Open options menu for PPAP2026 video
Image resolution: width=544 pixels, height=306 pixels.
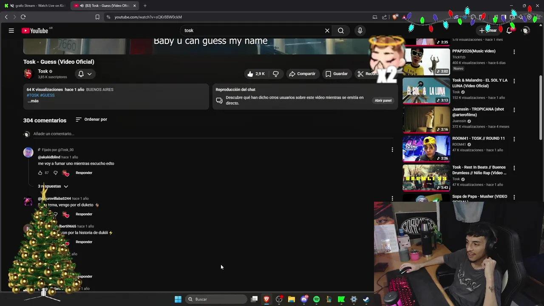coord(514,52)
